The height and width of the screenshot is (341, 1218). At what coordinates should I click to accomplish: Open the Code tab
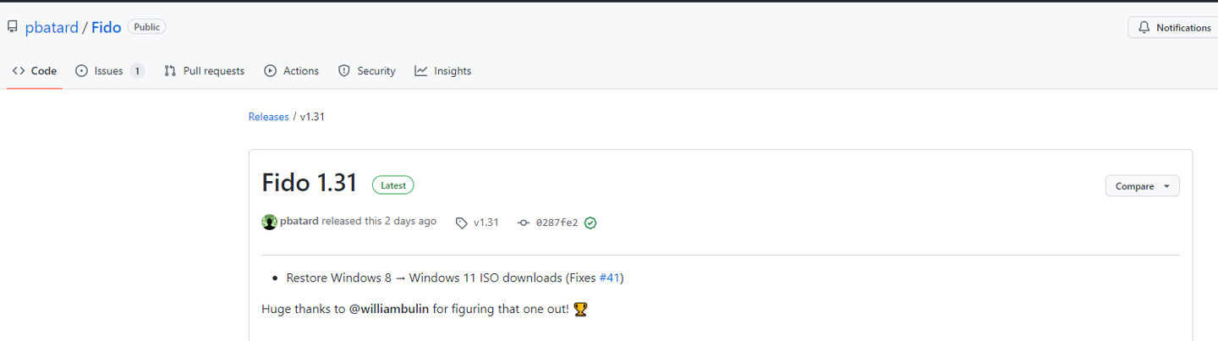coord(36,71)
